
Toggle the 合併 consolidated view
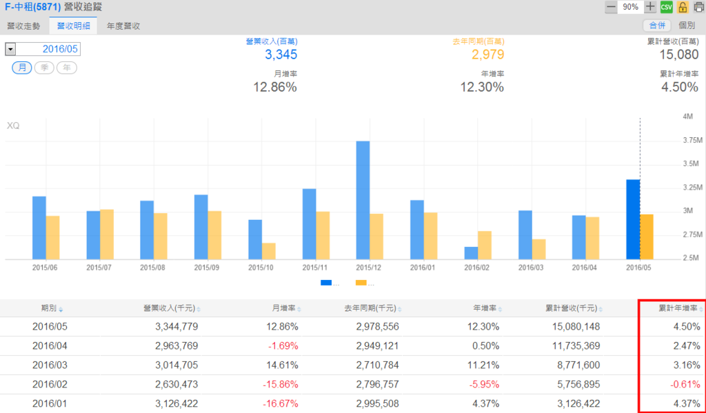(657, 26)
